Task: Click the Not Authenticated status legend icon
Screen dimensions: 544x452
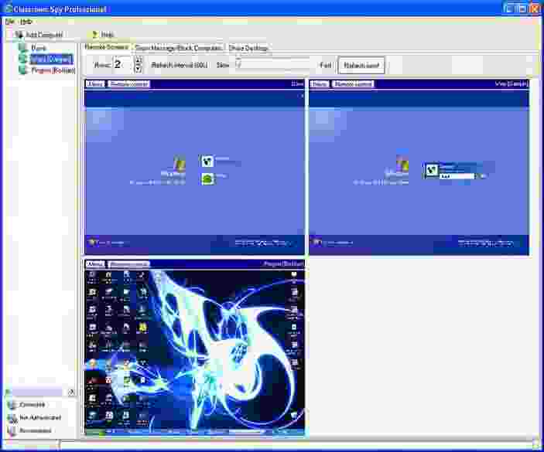Action: coord(12,418)
